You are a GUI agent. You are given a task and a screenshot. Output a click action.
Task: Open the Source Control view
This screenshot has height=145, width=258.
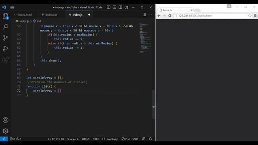coord(5,38)
